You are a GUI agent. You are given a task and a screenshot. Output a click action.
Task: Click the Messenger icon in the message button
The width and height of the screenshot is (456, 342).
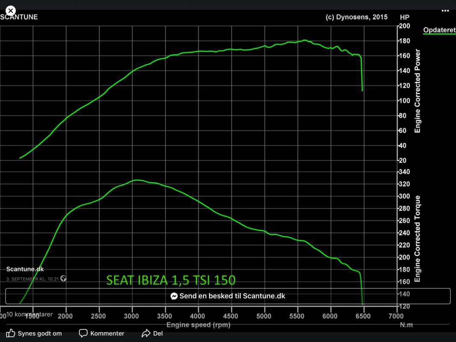(x=174, y=296)
